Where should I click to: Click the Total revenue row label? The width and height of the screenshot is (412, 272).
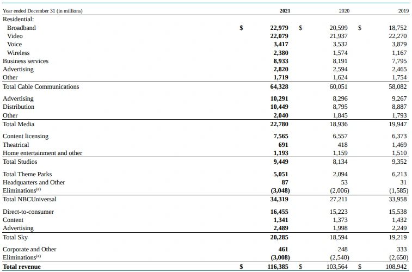tap(22, 267)
